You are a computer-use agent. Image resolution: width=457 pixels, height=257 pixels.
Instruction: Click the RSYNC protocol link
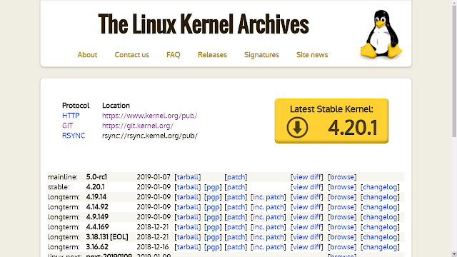[74, 136]
